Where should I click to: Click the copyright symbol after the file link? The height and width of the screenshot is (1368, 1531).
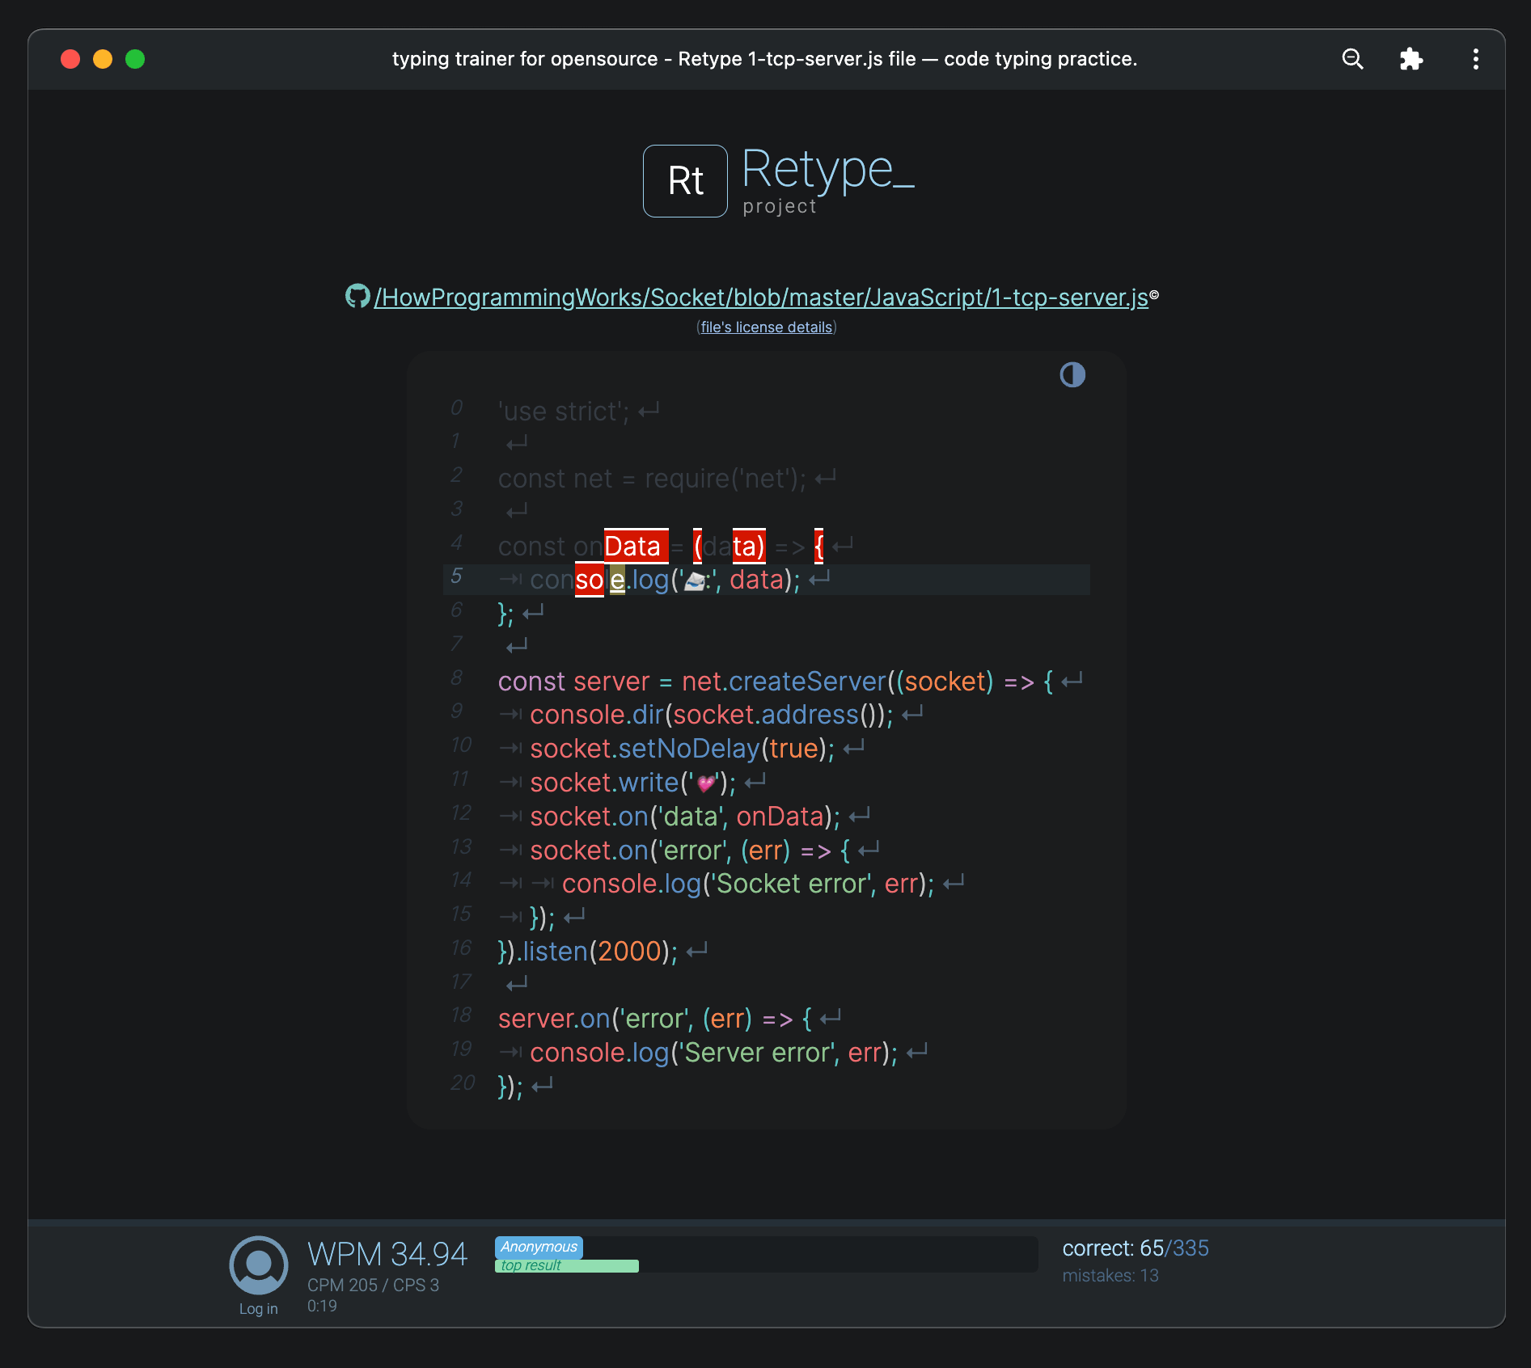click(x=1155, y=295)
